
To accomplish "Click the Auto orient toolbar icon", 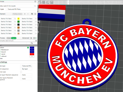I will [48, 2].
